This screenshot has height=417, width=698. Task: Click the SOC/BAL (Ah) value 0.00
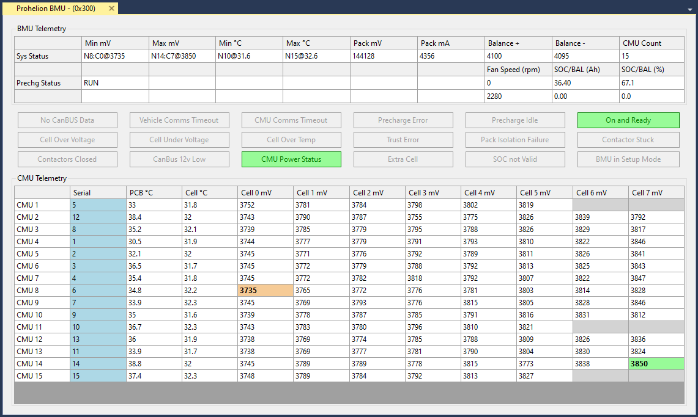click(x=585, y=96)
